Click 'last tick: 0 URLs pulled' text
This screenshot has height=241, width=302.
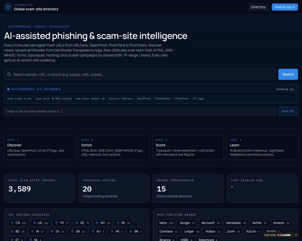point(54,98)
